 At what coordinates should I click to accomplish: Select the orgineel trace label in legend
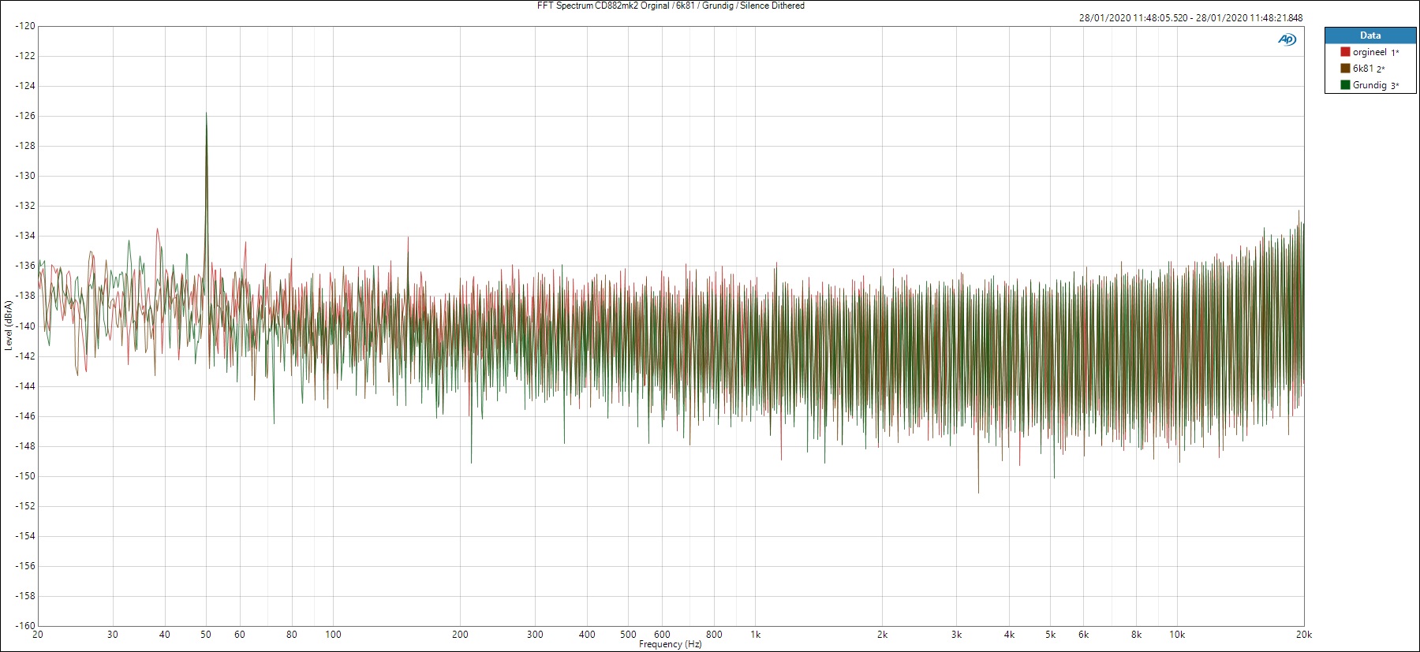click(x=1370, y=52)
